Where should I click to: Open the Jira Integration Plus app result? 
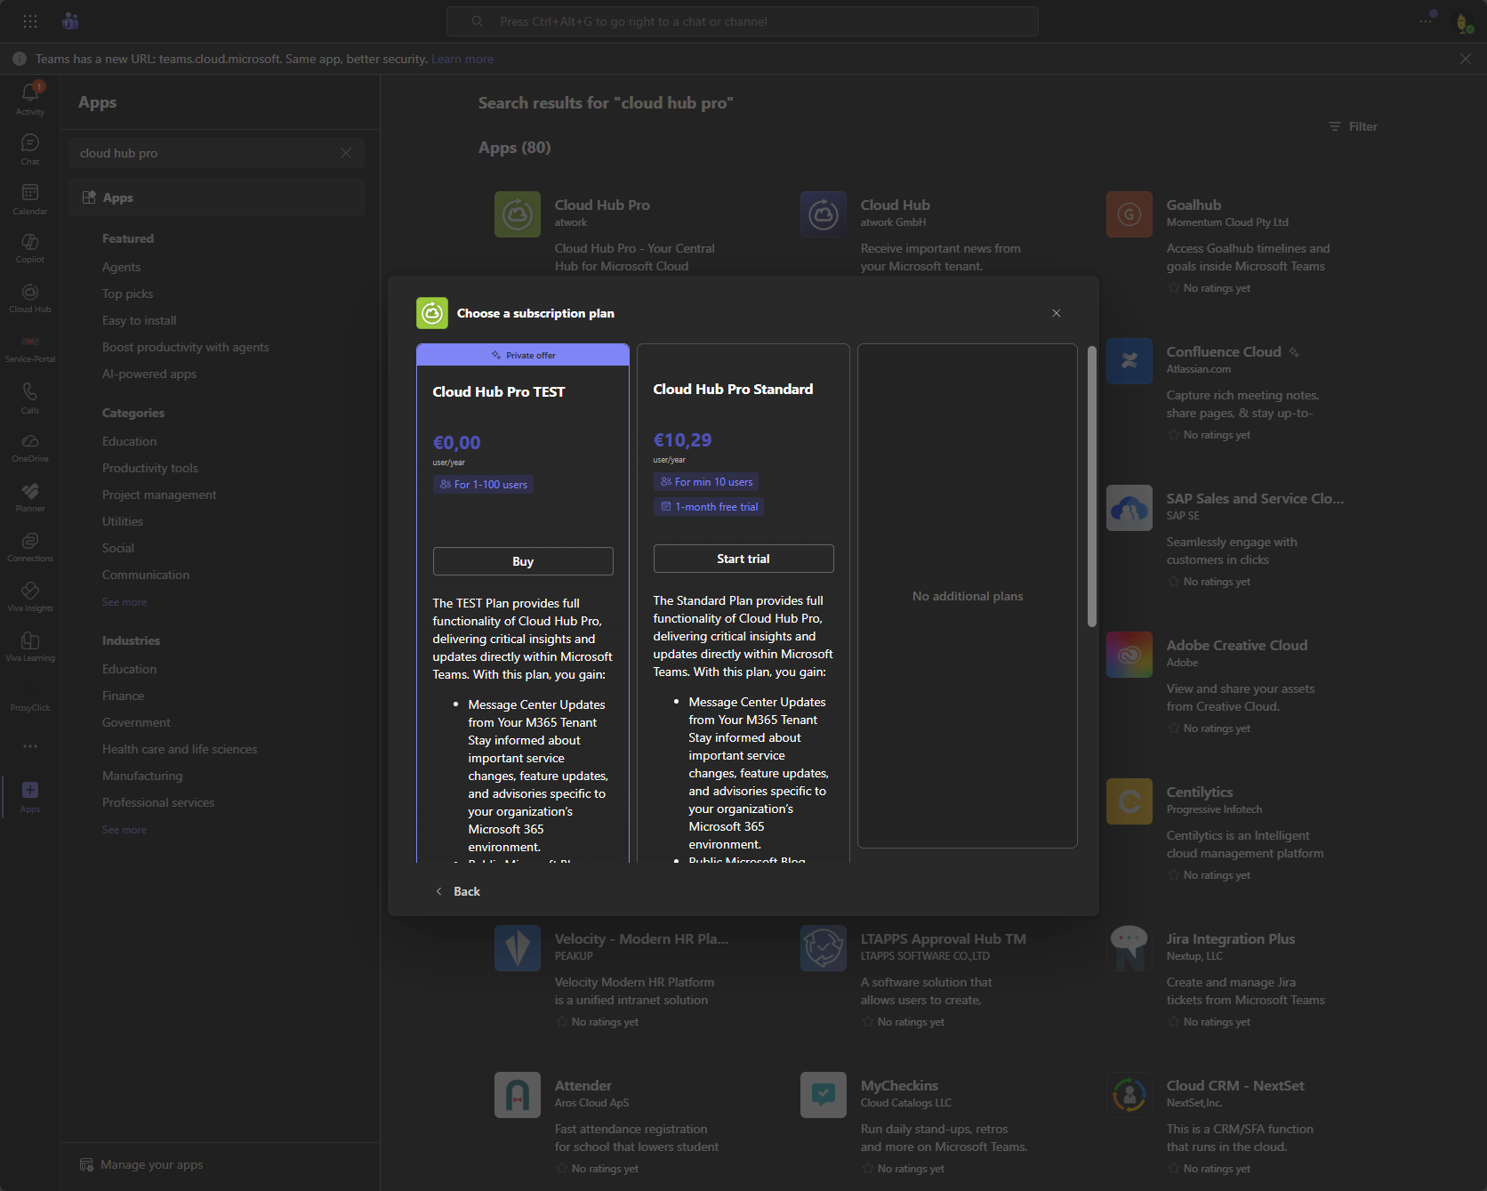(x=1231, y=939)
